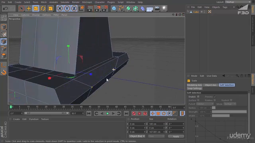This screenshot has width=255, height=143.
Task: Open the Mode Group dropdown
Action: click(230, 104)
